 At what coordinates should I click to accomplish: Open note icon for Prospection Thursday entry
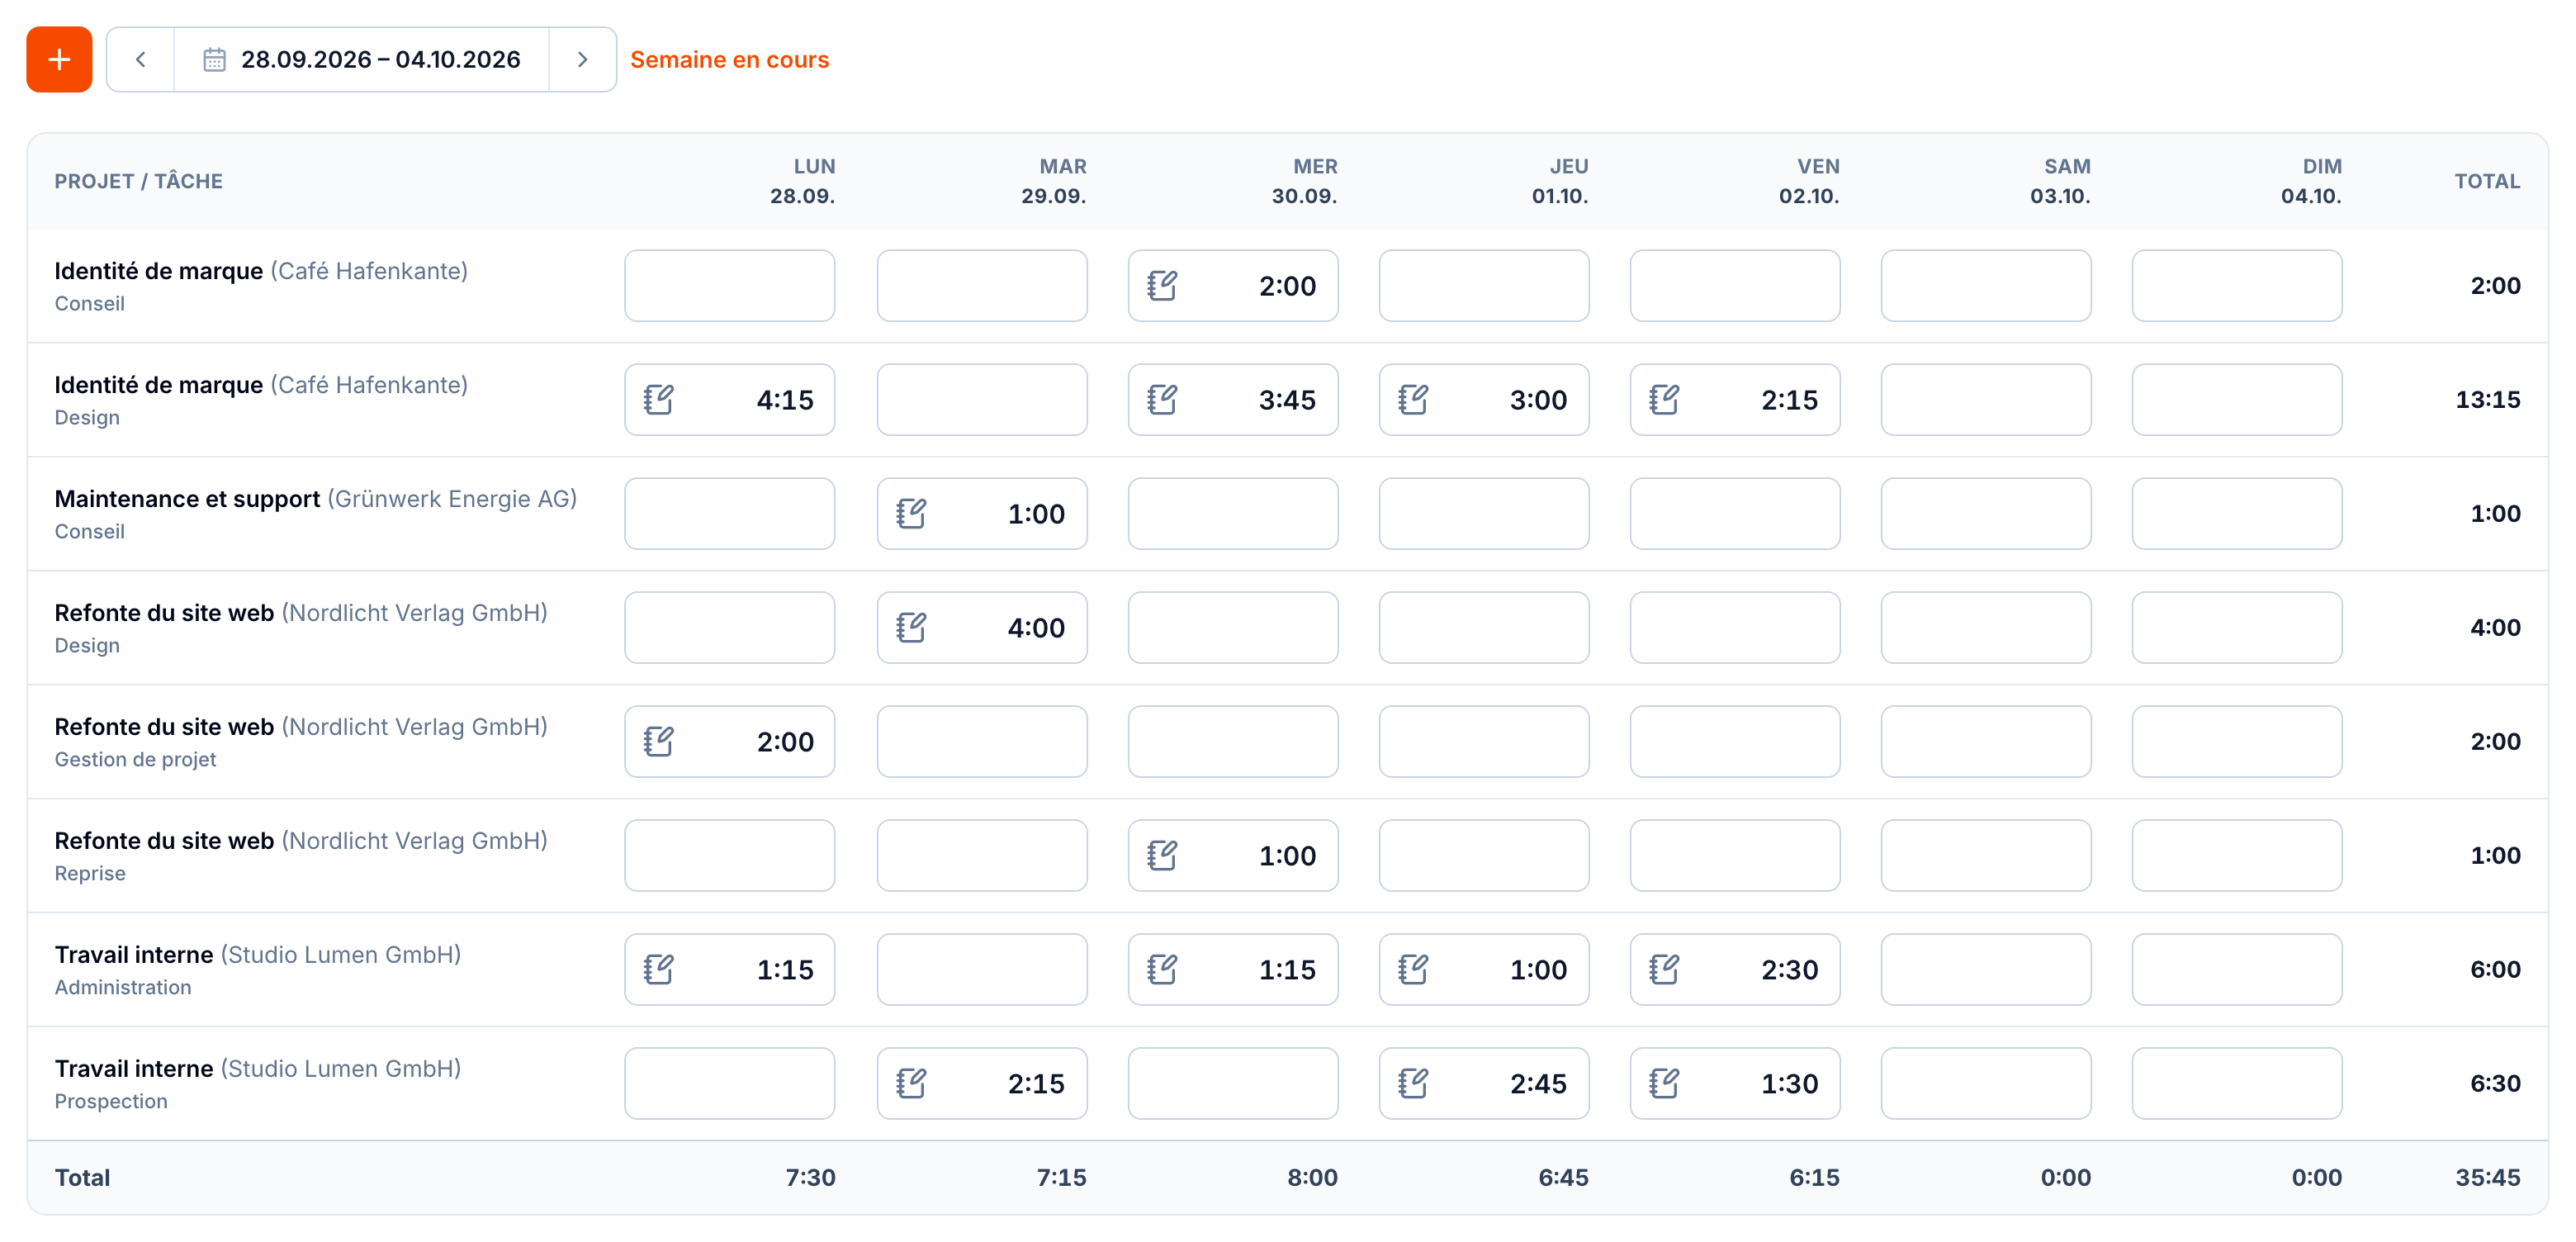coord(1413,1084)
